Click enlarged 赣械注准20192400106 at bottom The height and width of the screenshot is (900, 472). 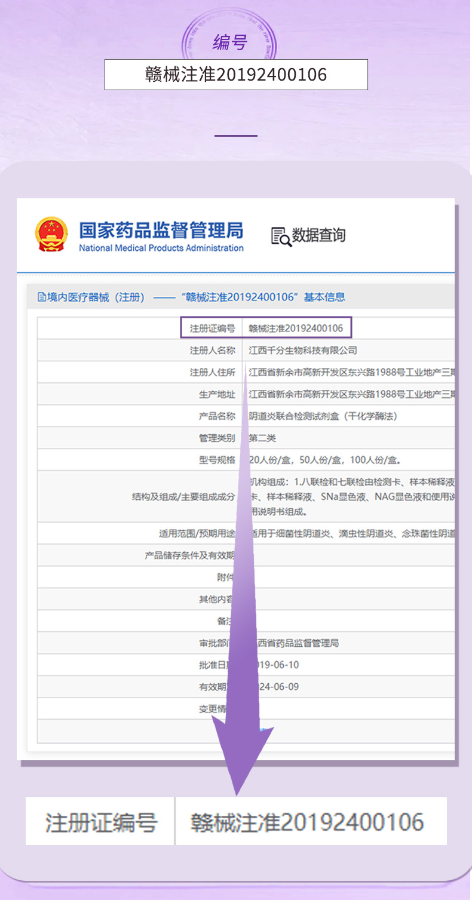coord(307,822)
